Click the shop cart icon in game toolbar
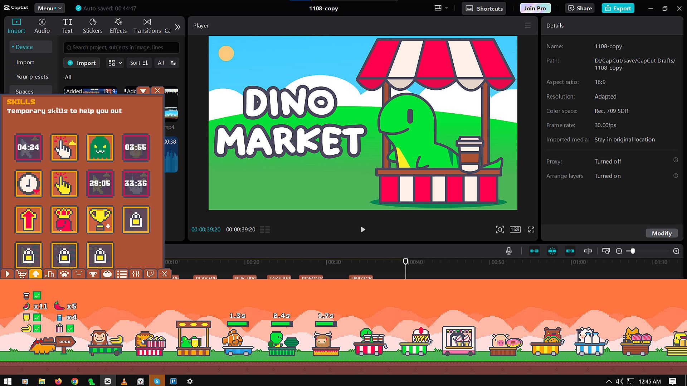This screenshot has height=386, width=687. [x=21, y=274]
